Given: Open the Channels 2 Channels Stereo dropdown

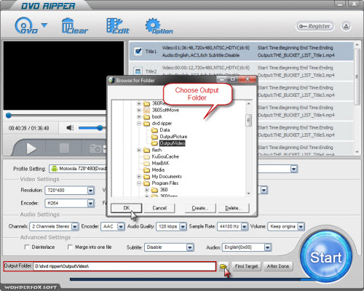Looking at the screenshot, I should [75, 226].
